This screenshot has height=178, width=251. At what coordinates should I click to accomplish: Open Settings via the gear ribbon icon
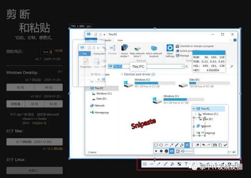(x=170, y=51)
